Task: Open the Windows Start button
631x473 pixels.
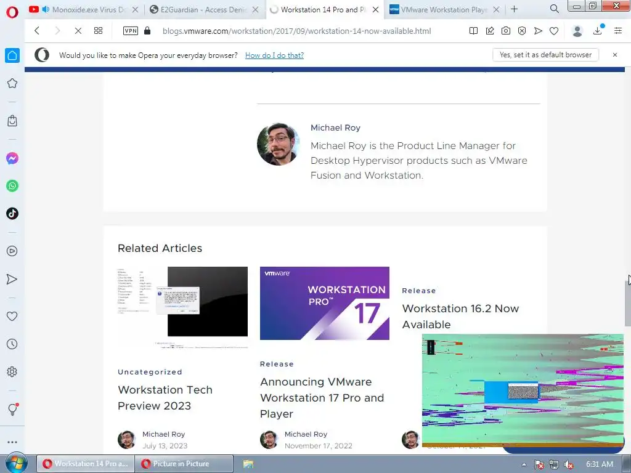Action: click(x=16, y=463)
